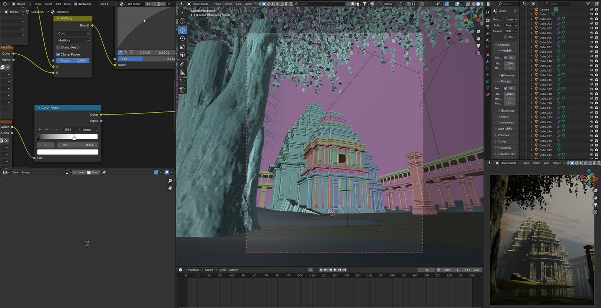Open the Add menu in the 3D viewport

[x=239, y=3]
